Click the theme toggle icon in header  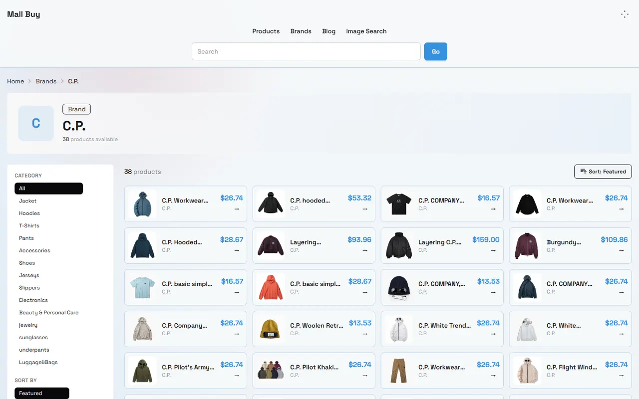625,14
